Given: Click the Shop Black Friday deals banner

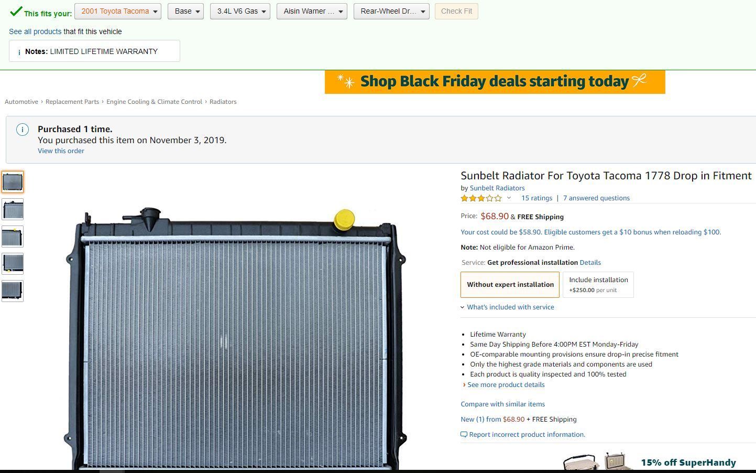Looking at the screenshot, I should point(495,82).
